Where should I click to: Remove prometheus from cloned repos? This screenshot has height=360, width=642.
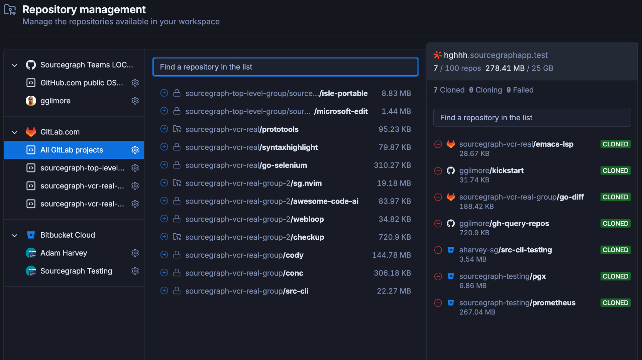click(x=438, y=303)
